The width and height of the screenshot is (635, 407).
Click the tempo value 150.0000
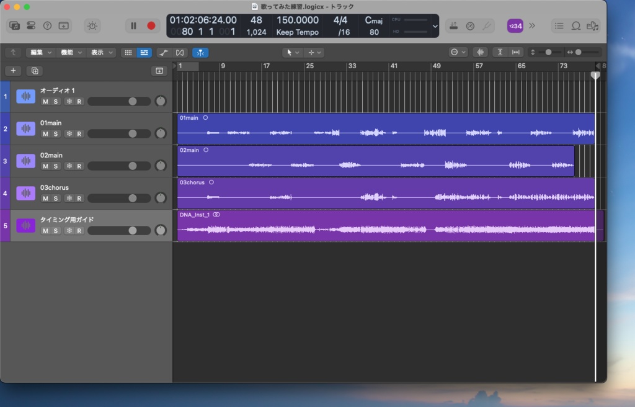[x=298, y=20]
